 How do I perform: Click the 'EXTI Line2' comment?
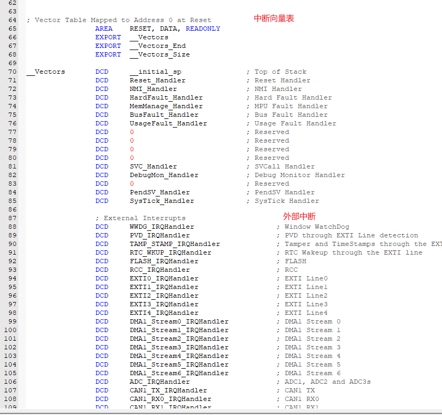coord(306,296)
